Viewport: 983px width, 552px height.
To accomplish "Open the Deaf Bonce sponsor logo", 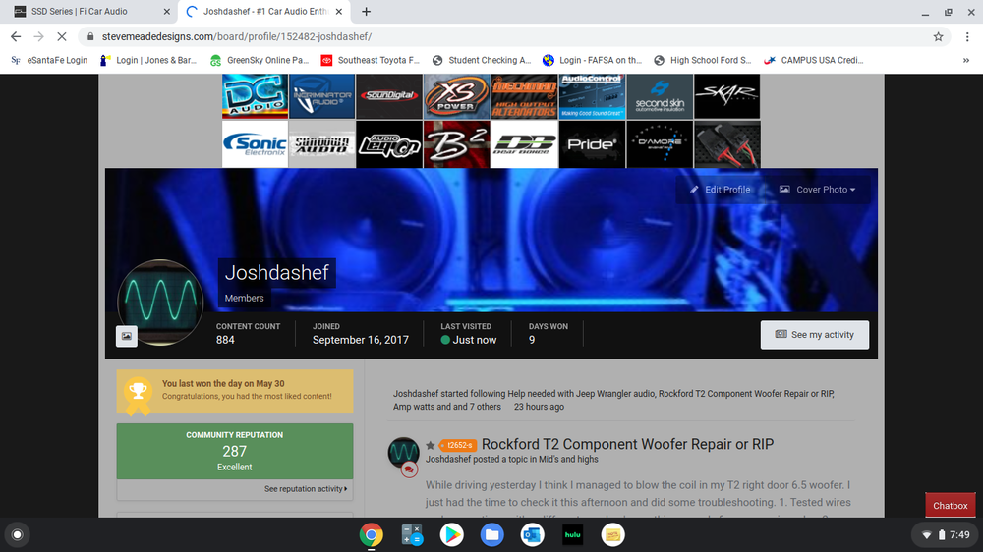I will point(524,144).
